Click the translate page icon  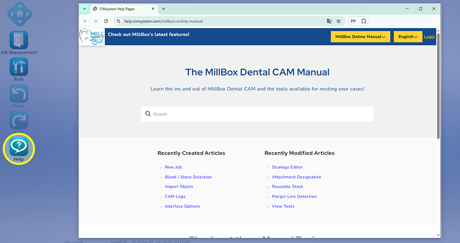(329, 21)
